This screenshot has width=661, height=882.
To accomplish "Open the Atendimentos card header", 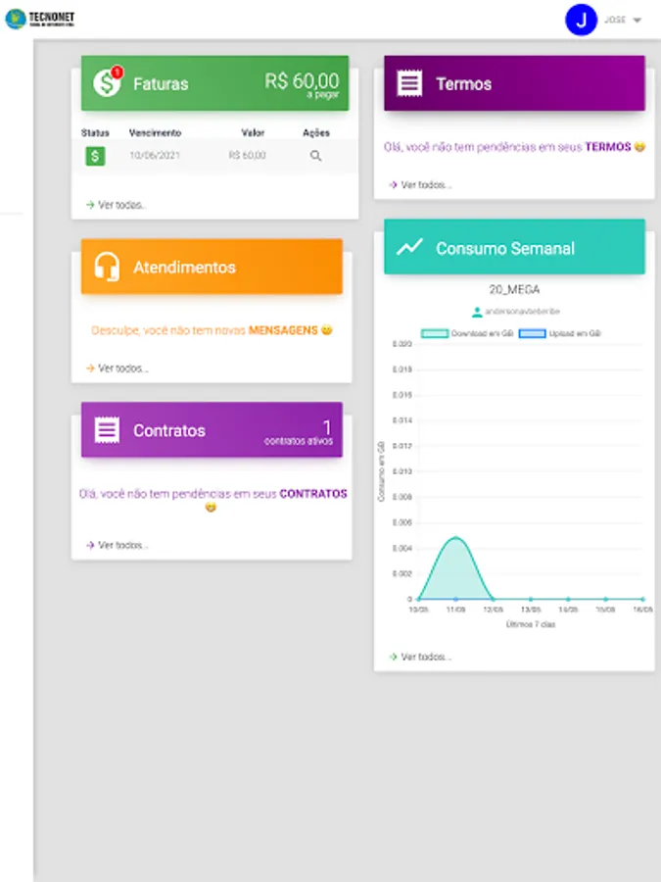I will [212, 266].
